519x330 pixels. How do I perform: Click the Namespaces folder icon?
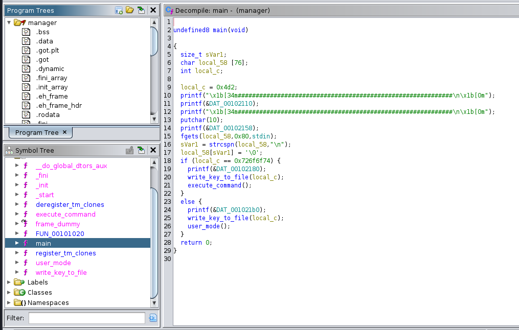[x=20, y=302]
